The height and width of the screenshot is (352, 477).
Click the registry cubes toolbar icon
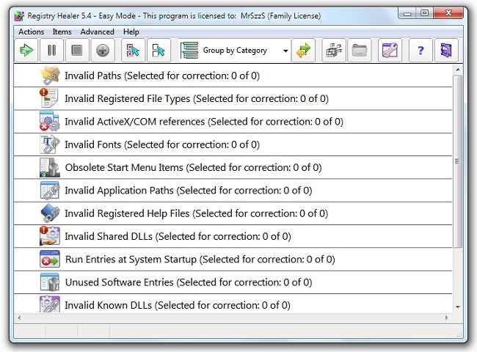coord(334,50)
